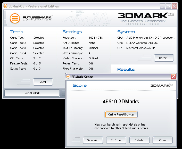Open Details... in the Score dialog
This screenshot has width=182, height=149.
pos(139,140)
